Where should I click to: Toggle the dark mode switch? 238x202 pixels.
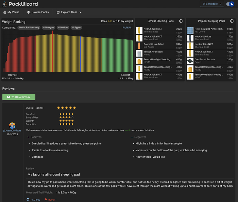pyautogui.click(x=230, y=4)
